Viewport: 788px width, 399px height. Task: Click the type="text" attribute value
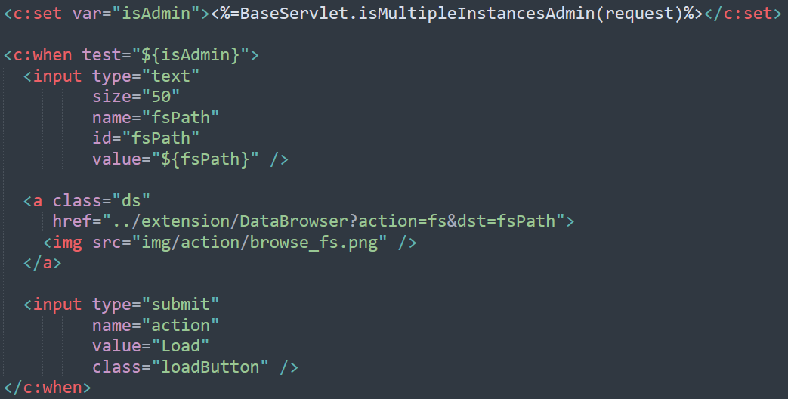pos(172,76)
